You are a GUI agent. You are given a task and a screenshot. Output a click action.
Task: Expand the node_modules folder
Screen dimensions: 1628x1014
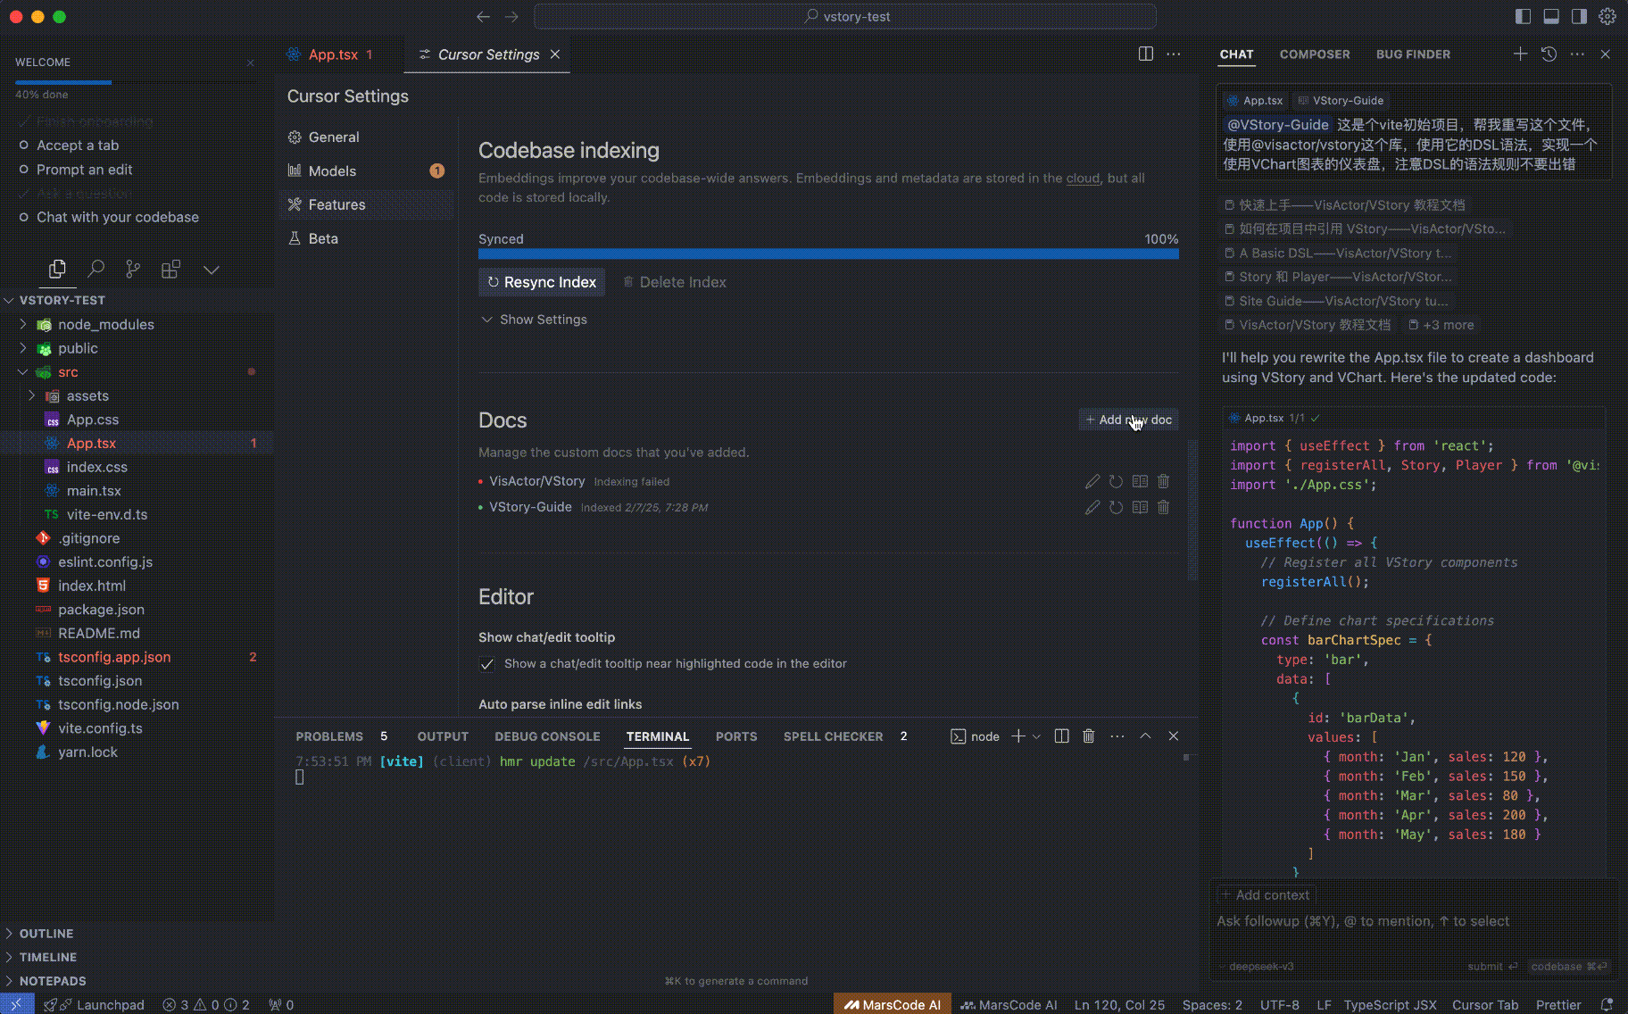[x=23, y=324]
